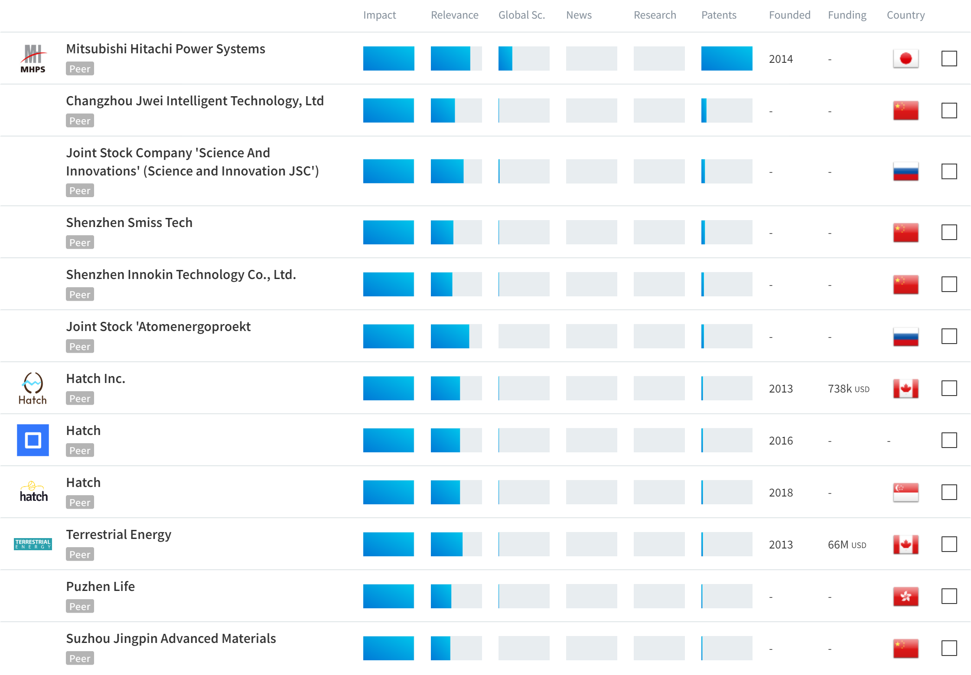Click Mitsubishi Hitachi's Patents score bar
This screenshot has height=675, width=971.
pos(727,58)
